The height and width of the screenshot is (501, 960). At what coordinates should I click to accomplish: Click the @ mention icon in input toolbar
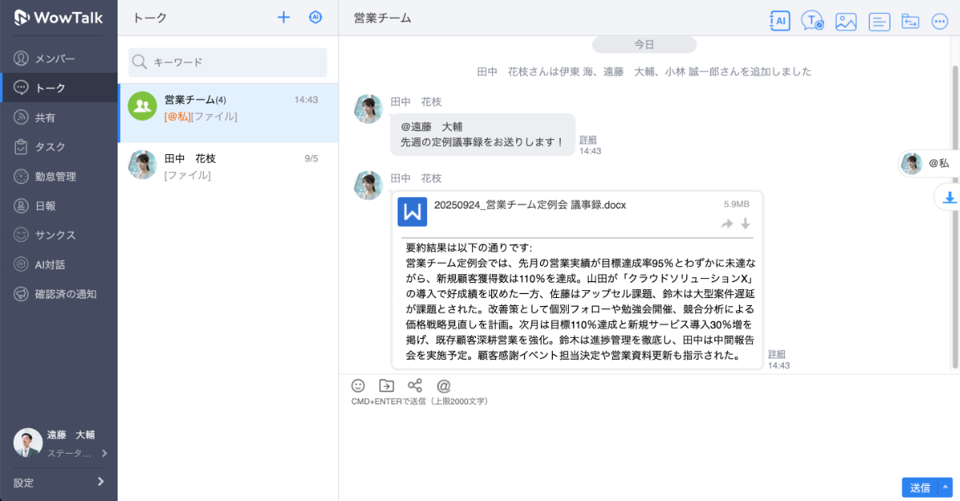coord(443,385)
